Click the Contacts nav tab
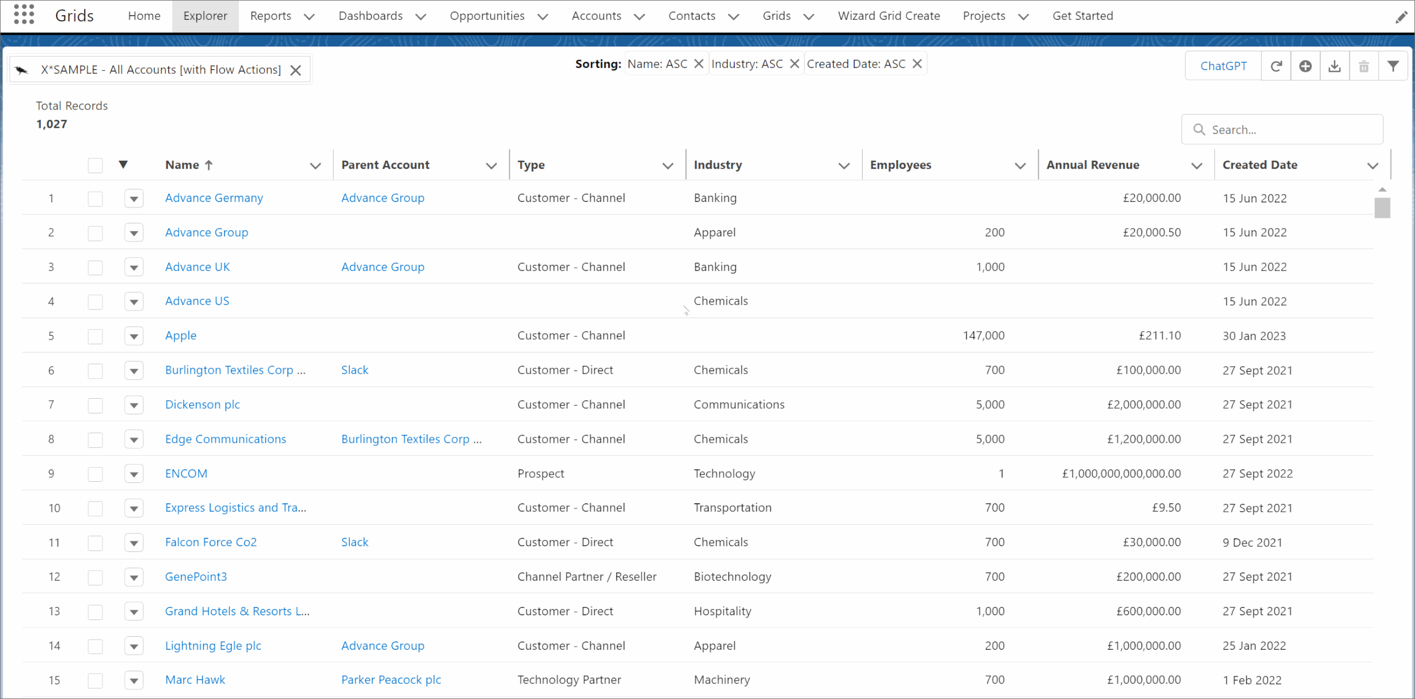 (692, 16)
